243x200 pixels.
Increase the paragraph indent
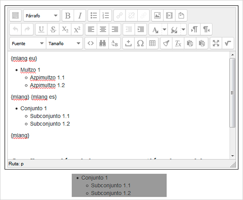pos(141,29)
